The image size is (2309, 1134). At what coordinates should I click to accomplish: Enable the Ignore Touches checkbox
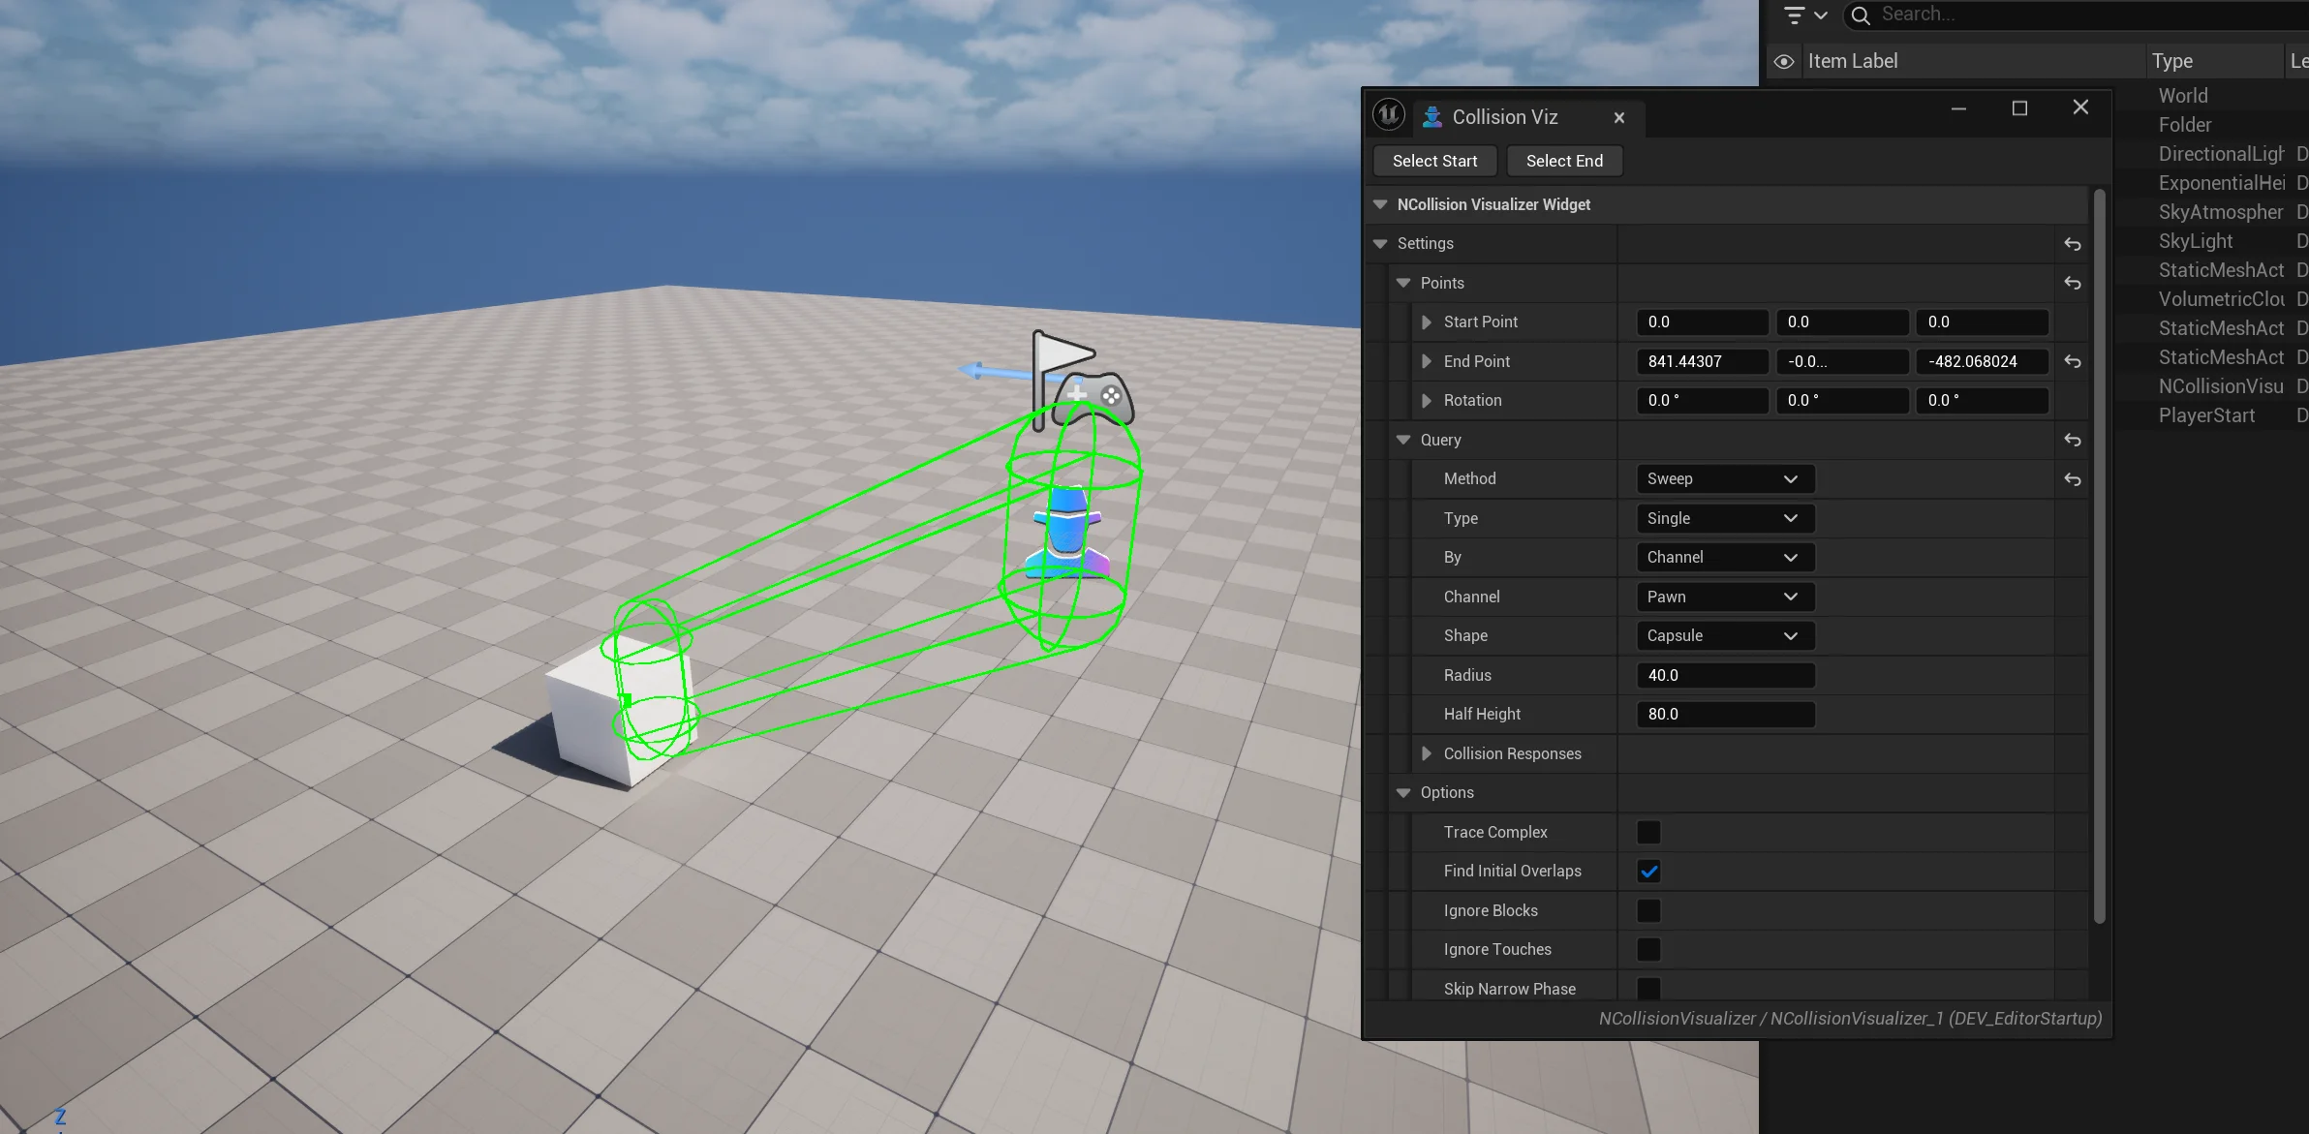pyautogui.click(x=1647, y=949)
